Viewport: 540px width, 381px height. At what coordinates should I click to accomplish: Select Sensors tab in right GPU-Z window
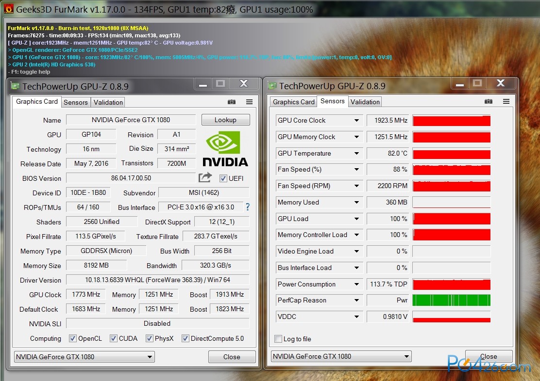332,101
